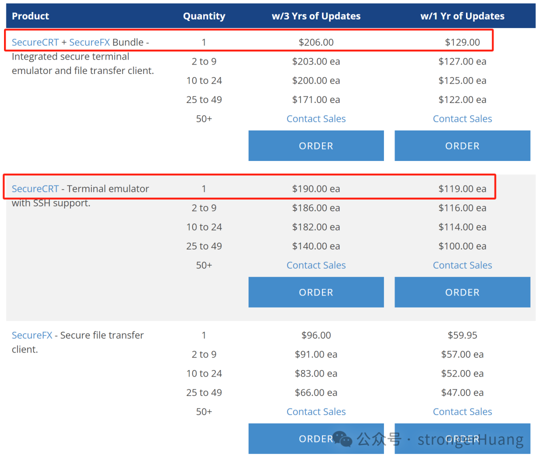Select the $52.00 ea price
The width and height of the screenshot is (540, 461).
coord(462,373)
